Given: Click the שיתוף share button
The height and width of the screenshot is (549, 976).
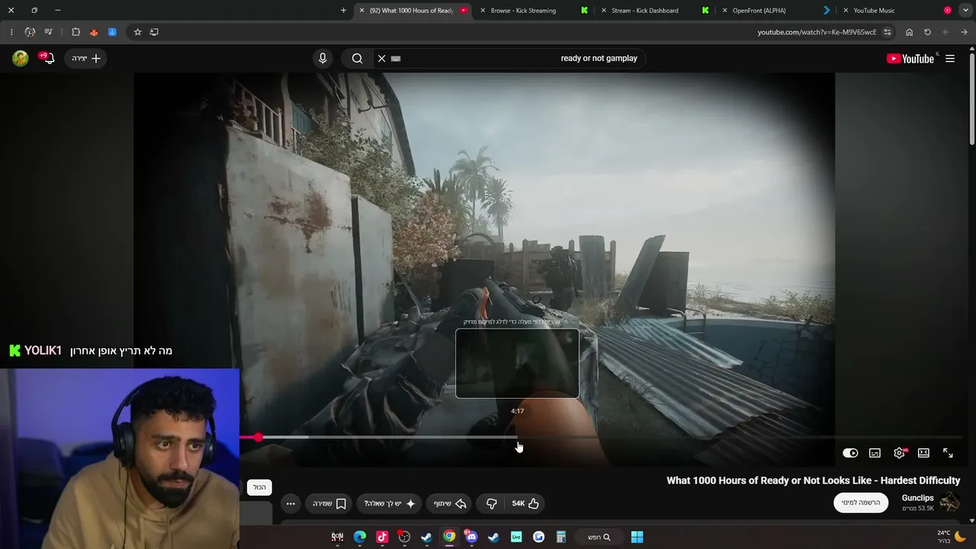Looking at the screenshot, I should 450,503.
